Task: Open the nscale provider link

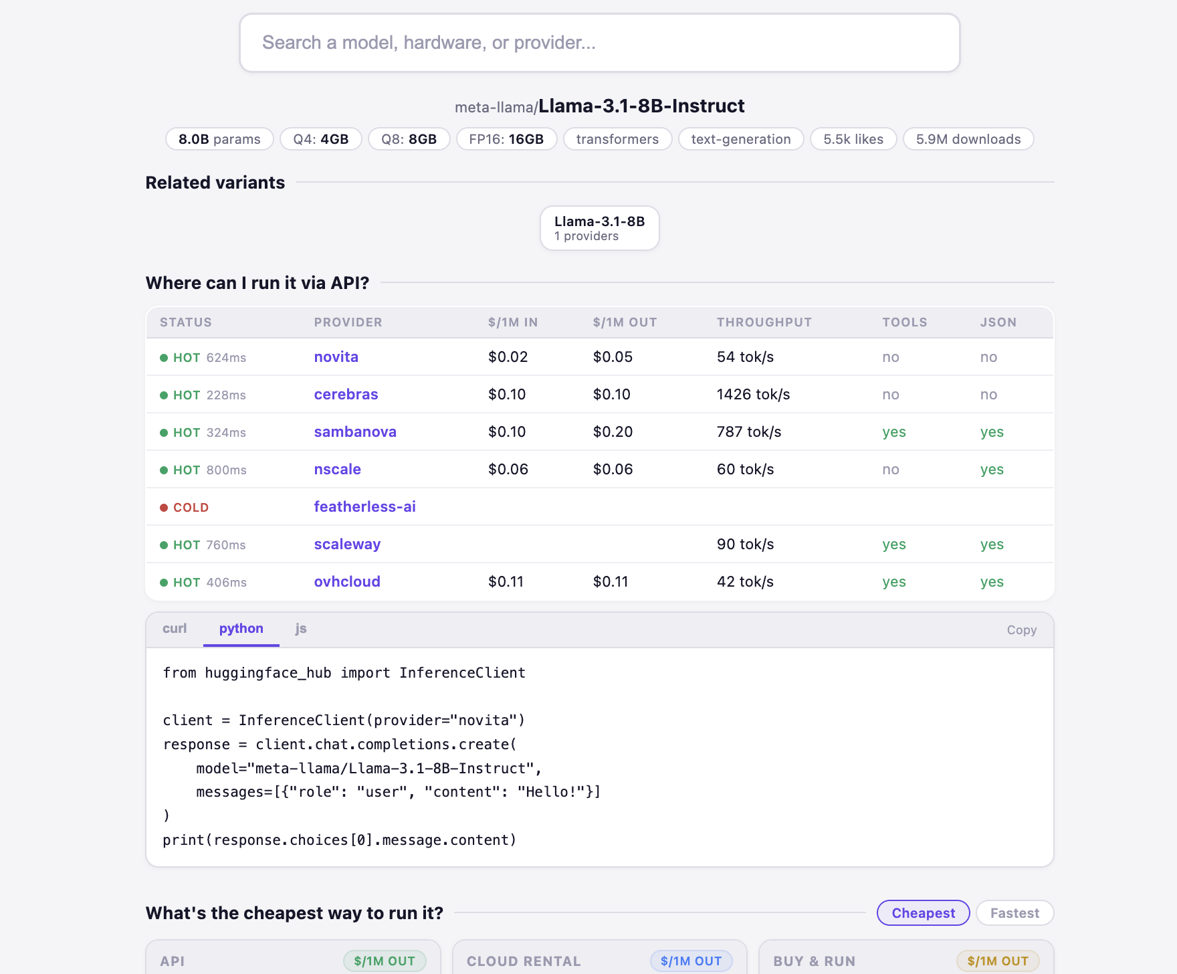Action: 337,470
